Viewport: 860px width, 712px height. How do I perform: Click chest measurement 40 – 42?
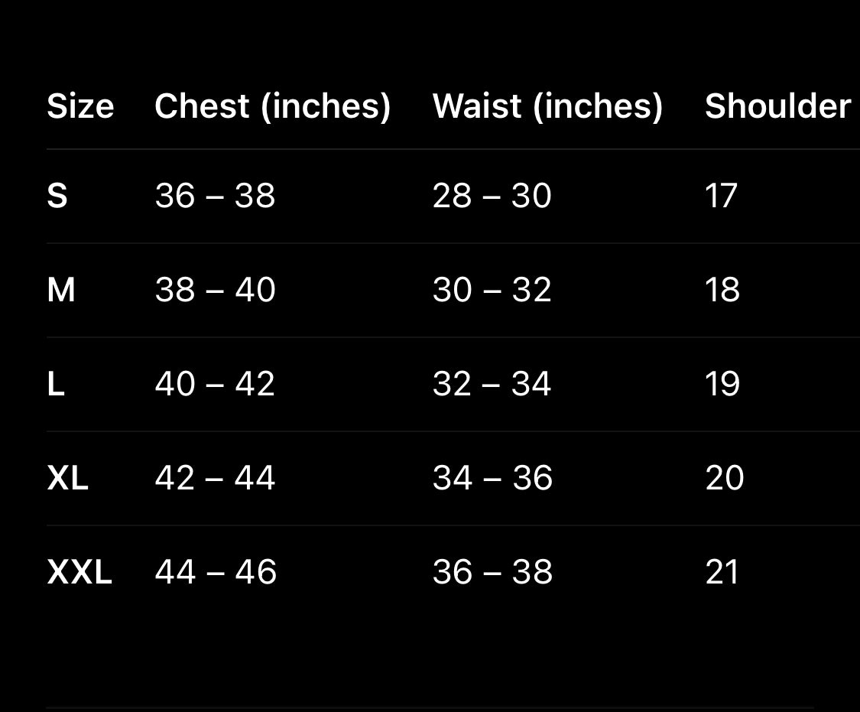pyautogui.click(x=215, y=384)
